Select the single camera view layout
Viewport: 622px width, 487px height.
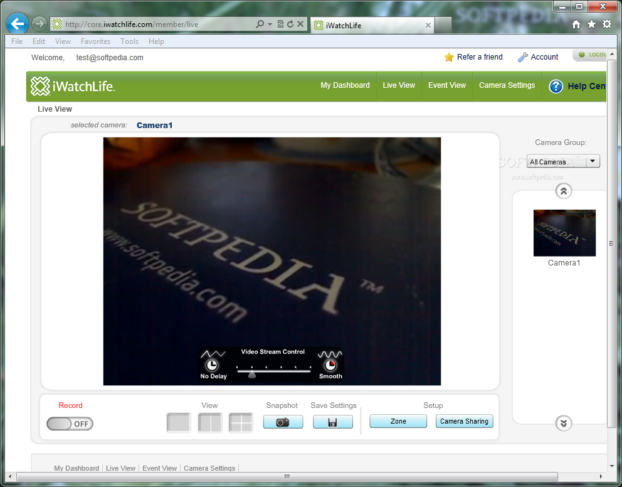(179, 423)
